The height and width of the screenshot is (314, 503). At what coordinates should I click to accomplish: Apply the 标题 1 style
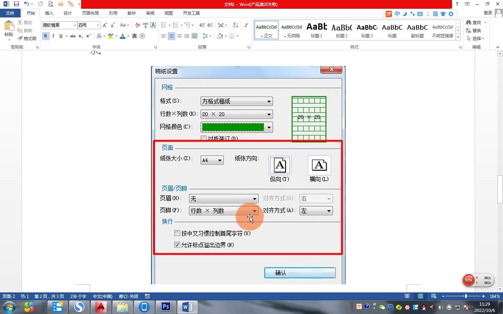click(316, 30)
